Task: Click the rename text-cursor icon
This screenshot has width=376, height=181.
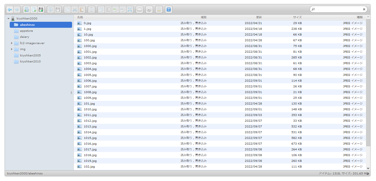Action: pyautogui.click(x=108, y=9)
